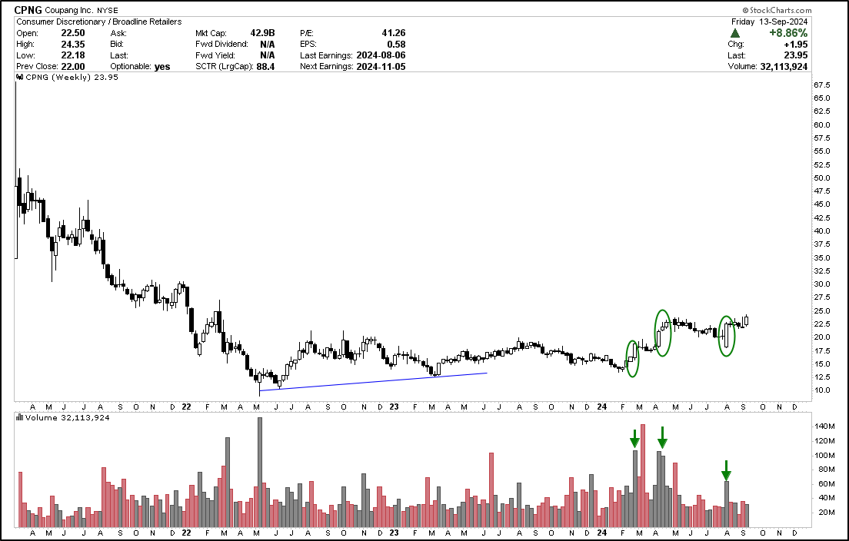Click the 23.95 value beside Last in the header

[x=796, y=55]
